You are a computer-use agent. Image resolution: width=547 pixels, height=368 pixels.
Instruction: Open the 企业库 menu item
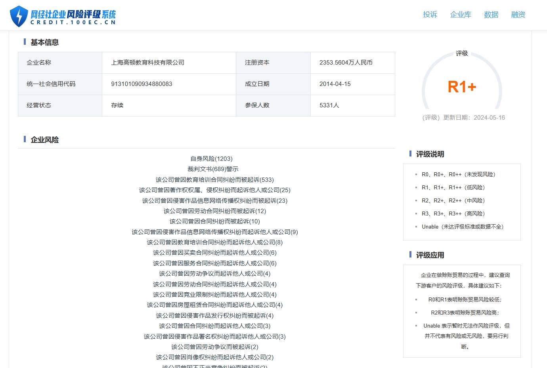461,15
